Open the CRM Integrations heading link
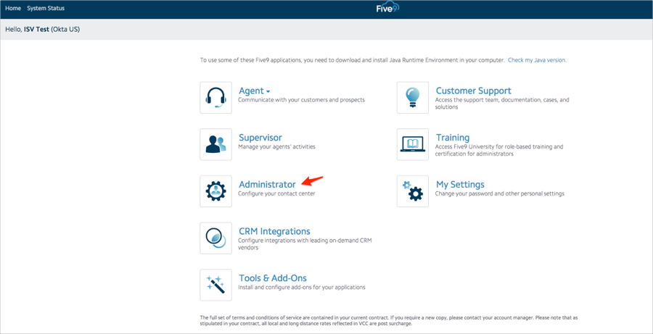This screenshot has width=653, height=334. [x=274, y=232]
